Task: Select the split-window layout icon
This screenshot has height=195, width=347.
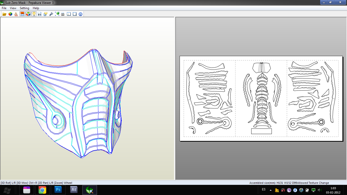Action: click(x=69, y=14)
